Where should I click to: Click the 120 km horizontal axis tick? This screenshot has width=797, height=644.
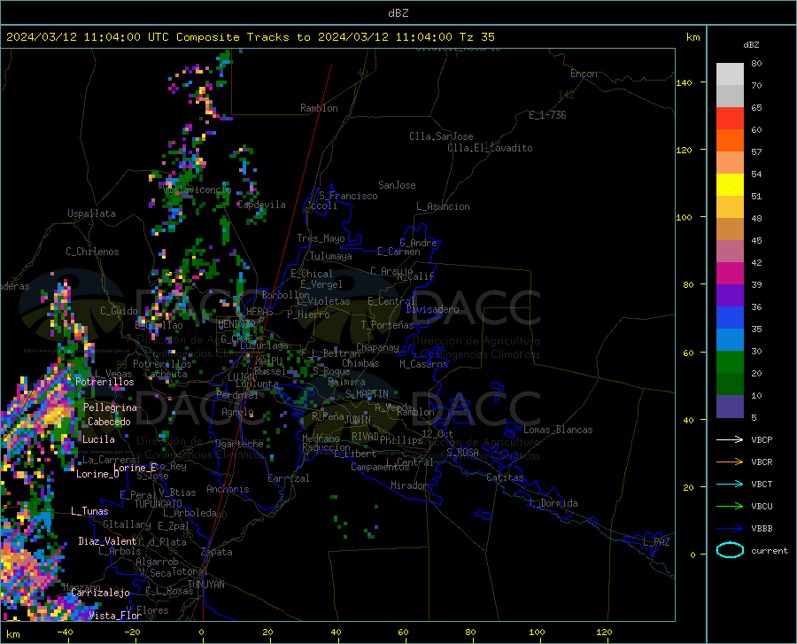pos(604,632)
